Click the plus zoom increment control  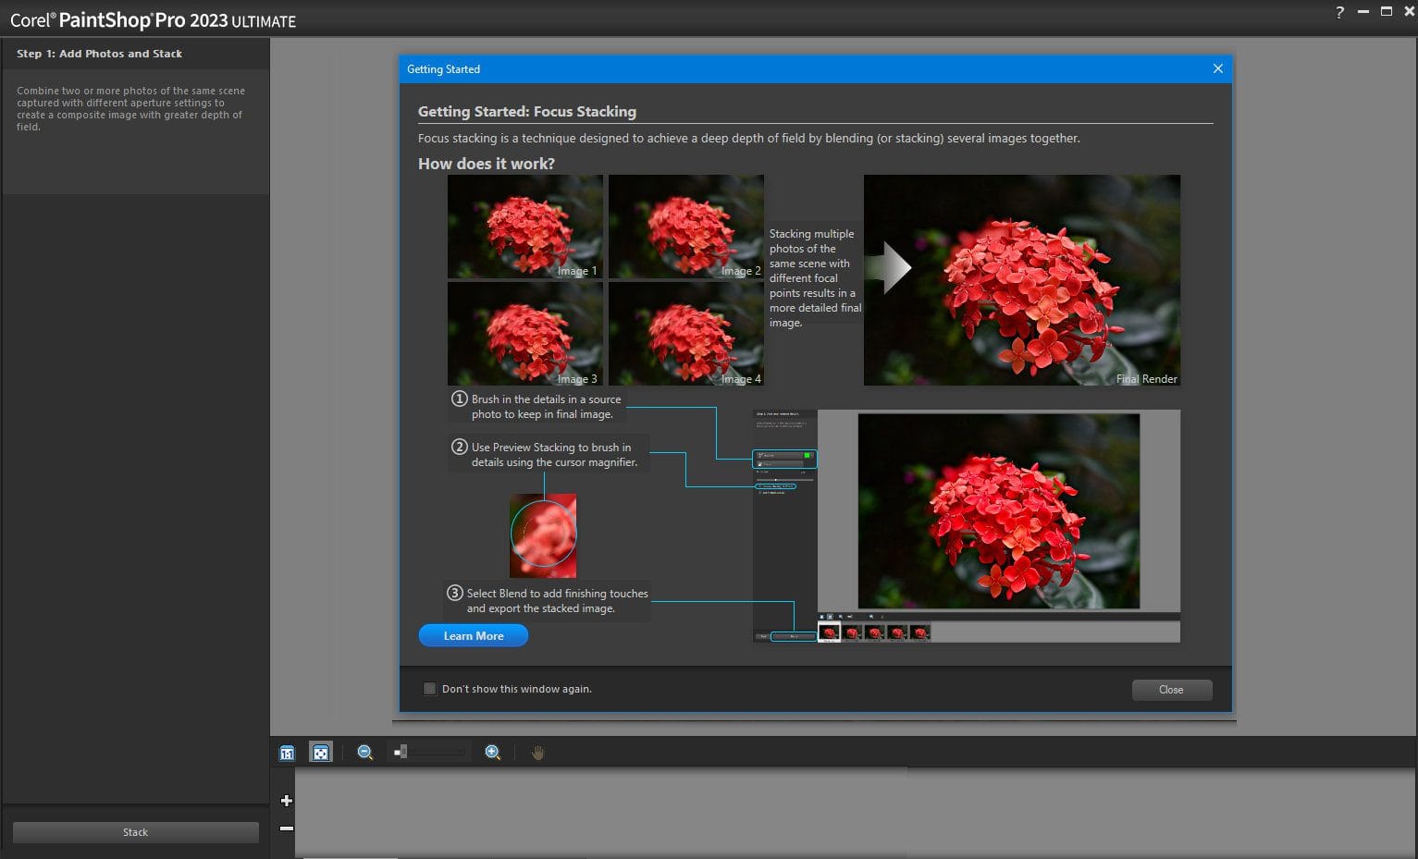pyautogui.click(x=286, y=800)
